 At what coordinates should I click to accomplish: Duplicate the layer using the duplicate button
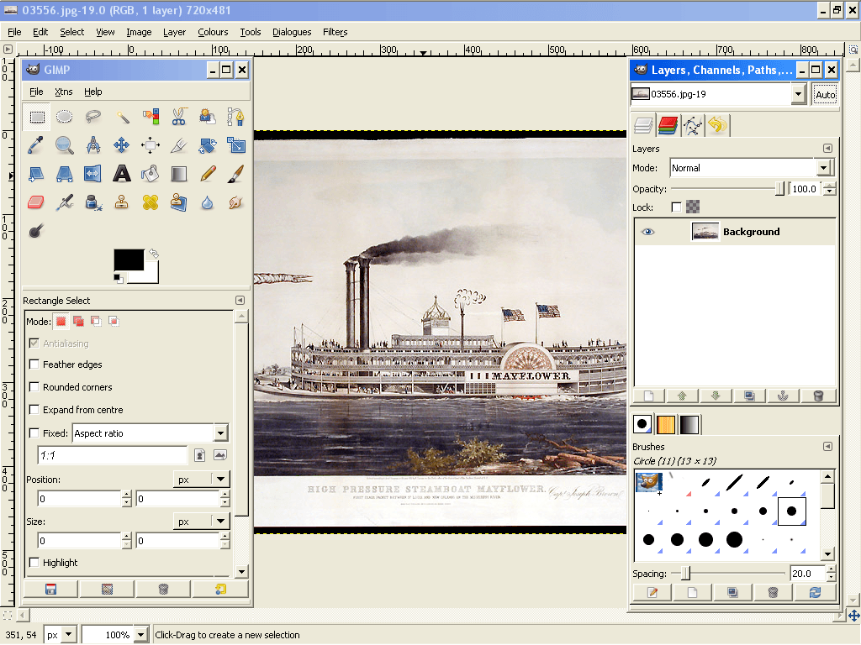tap(749, 396)
